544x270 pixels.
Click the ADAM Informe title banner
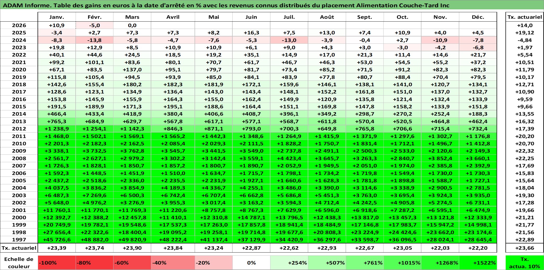[x=272, y=5]
